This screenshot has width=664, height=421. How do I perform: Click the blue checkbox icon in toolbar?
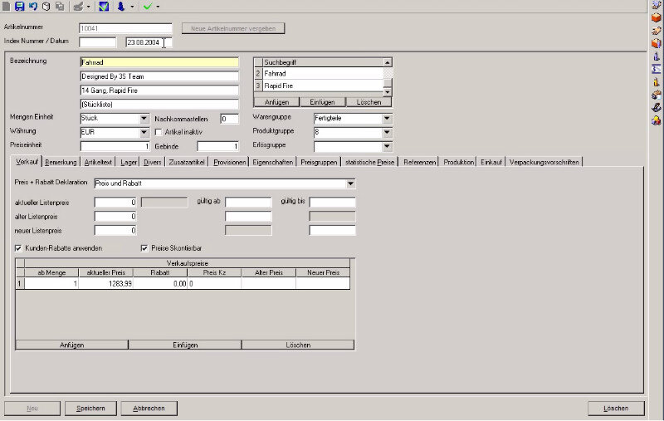(104, 6)
